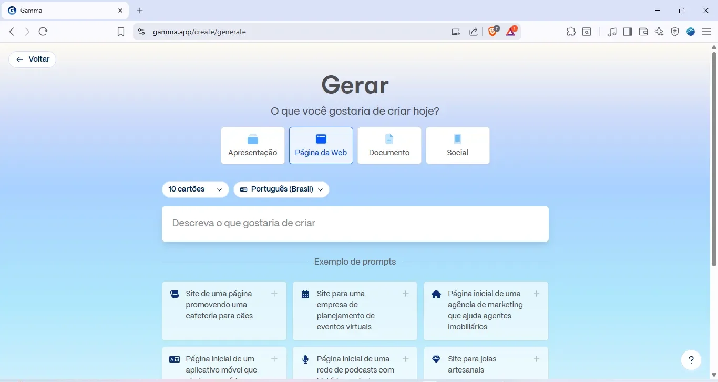Open site settings icon in address bar
Viewport: 718px width, 382px height.
point(141,32)
